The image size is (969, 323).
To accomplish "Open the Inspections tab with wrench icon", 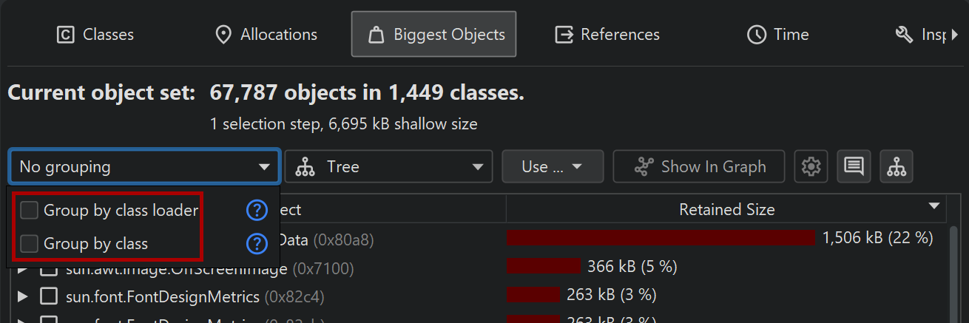I will point(921,34).
